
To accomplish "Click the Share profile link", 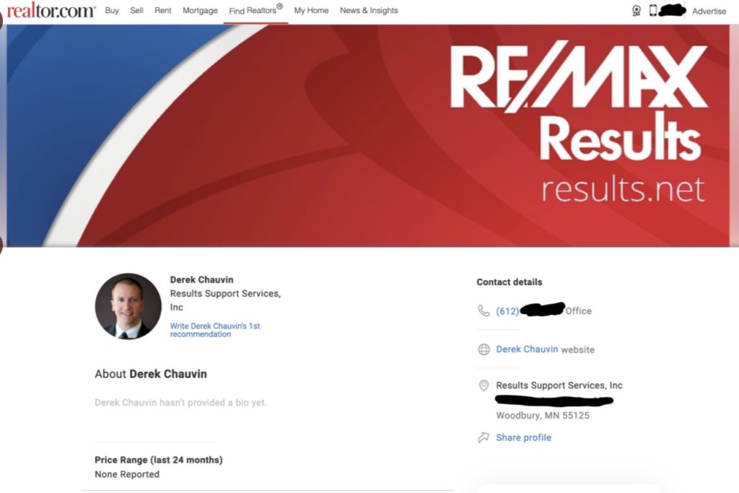I will (523, 437).
